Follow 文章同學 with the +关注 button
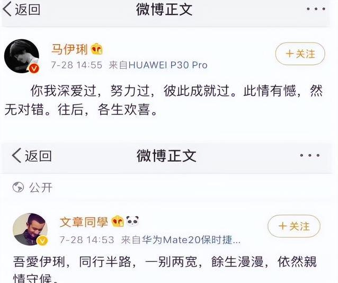The image size is (338, 283). coord(294,226)
